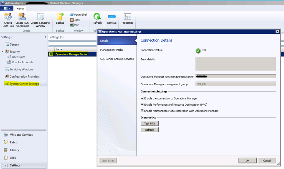This screenshot has width=284, height=169.
Task: Open the VMs and Services workspace
Action: [21, 135]
